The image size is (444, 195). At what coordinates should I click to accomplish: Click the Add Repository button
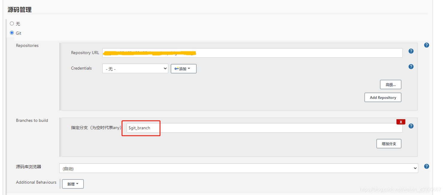click(383, 97)
